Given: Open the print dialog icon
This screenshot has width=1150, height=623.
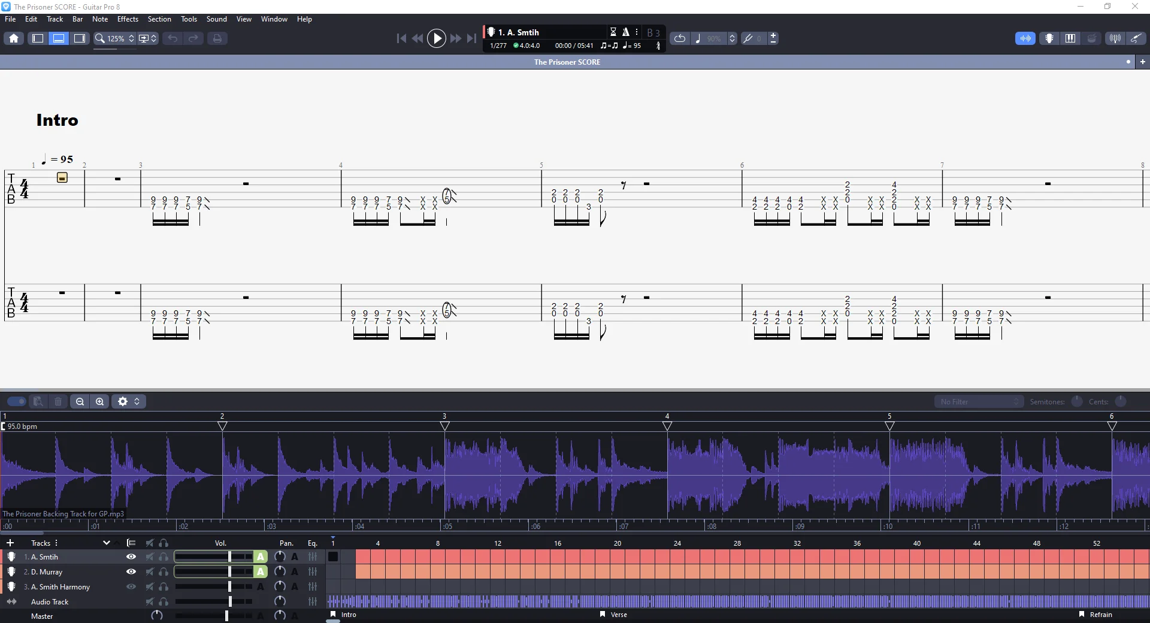Looking at the screenshot, I should click(217, 38).
